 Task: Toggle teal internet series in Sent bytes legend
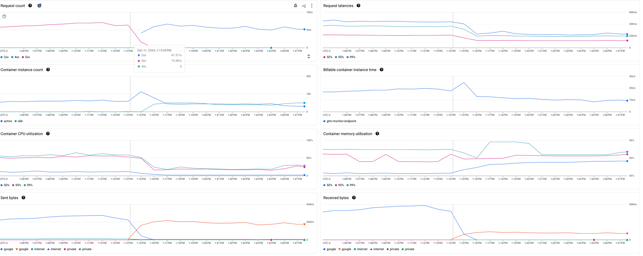pos(38,249)
